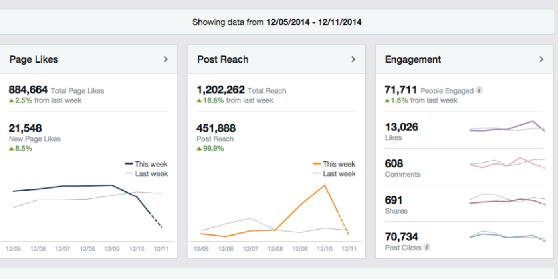Screen dimensions: 559x279
Task: Click 12/07 axis label in Post Reach chart
Action: click(x=250, y=249)
